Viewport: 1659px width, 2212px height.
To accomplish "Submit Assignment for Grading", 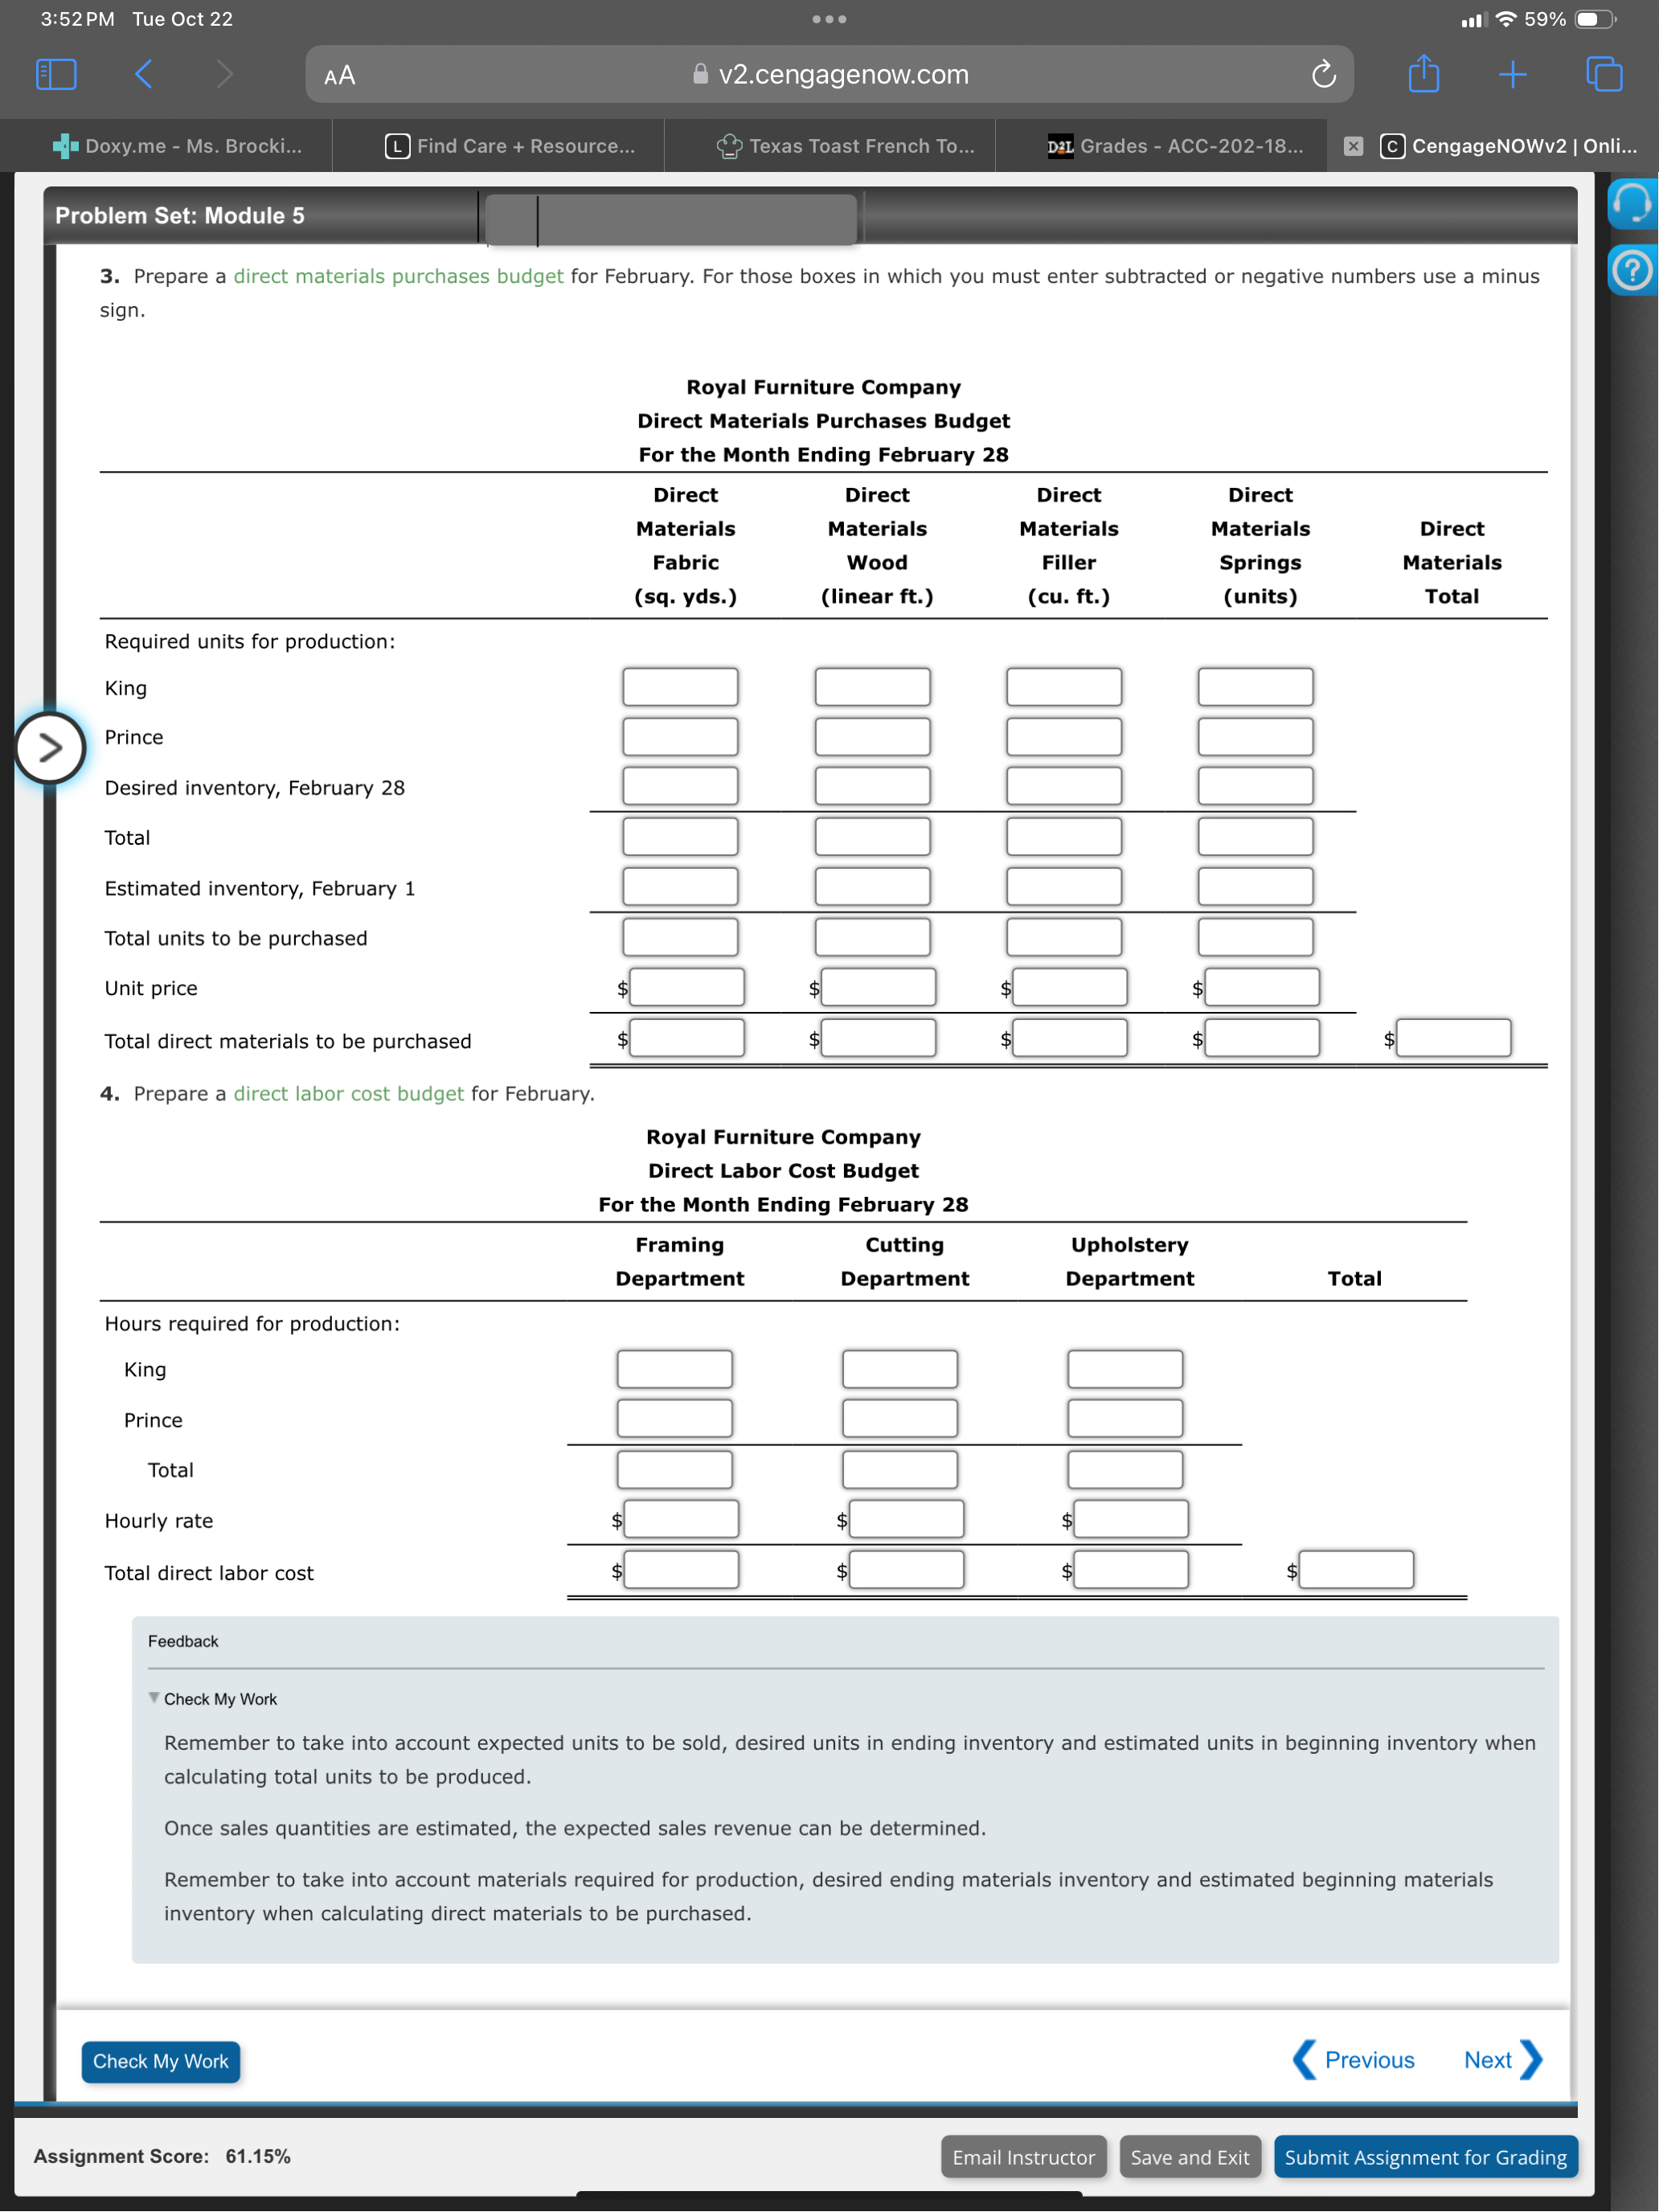I will point(1424,2157).
